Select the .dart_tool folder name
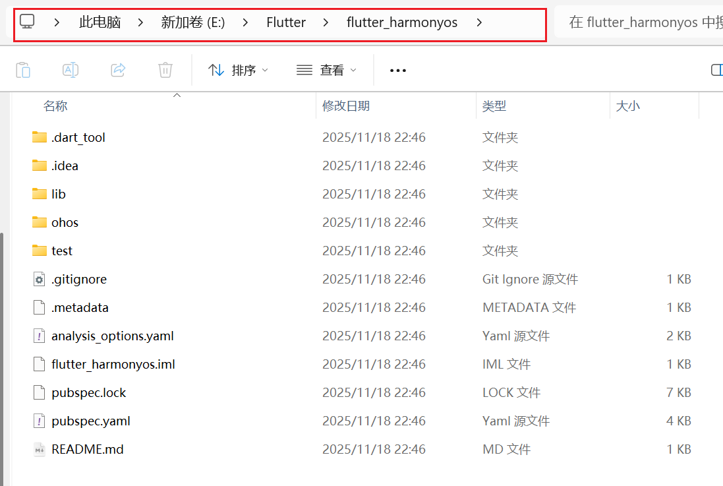The height and width of the screenshot is (486, 723). [78, 138]
